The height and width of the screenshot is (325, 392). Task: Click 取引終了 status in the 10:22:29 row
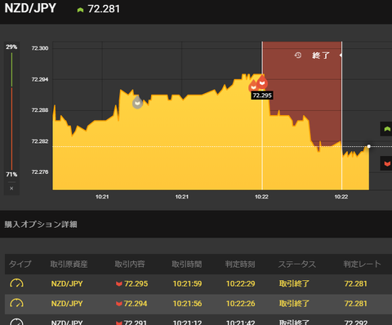pyautogui.click(x=294, y=283)
